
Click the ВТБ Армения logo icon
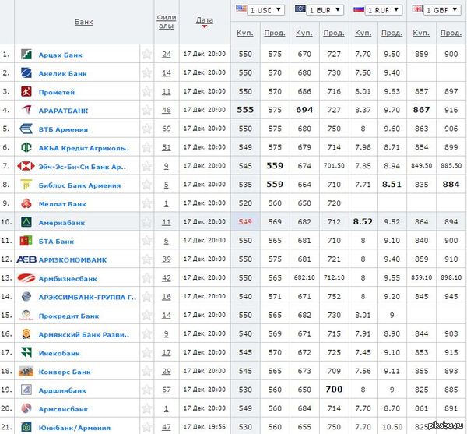pyautogui.click(x=26, y=129)
